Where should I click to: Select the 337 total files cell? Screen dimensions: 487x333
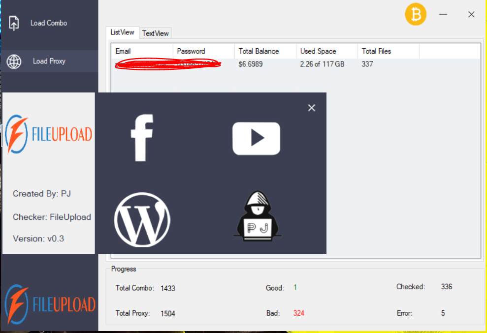(367, 64)
